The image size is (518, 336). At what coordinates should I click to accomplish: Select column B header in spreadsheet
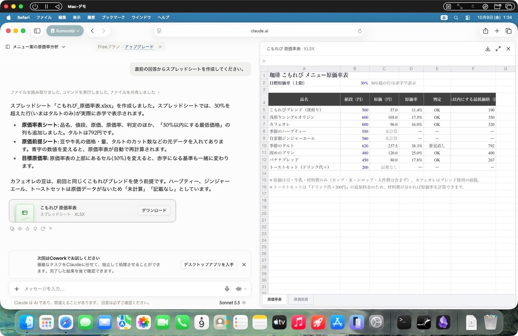355,69
